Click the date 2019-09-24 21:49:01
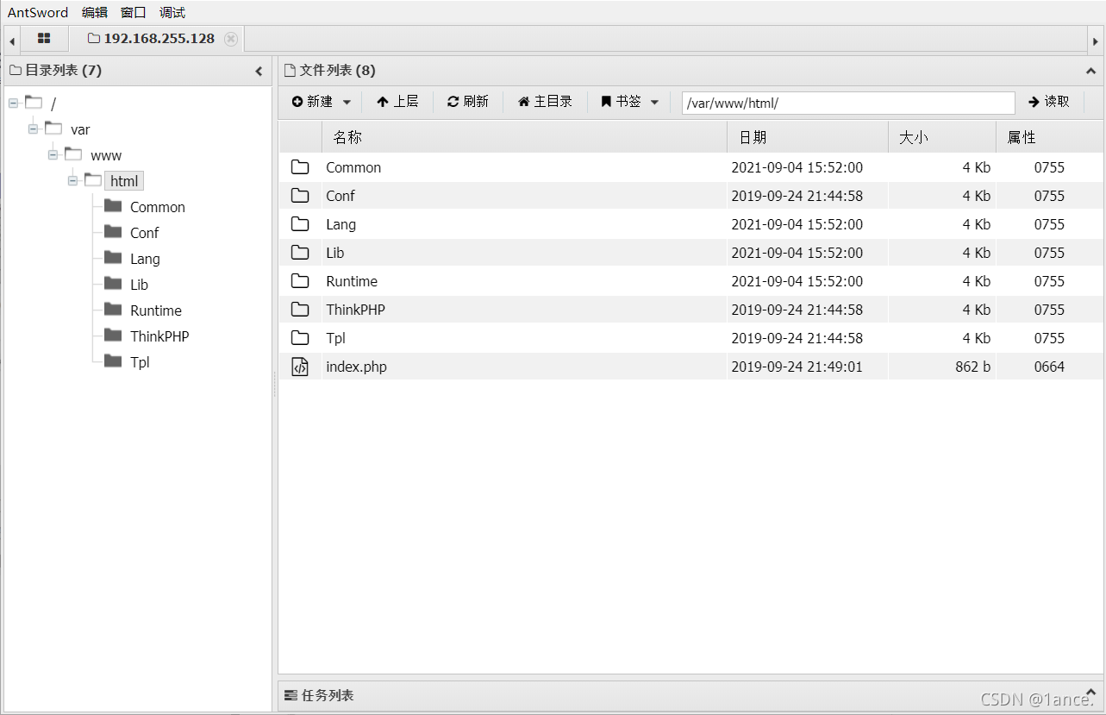The image size is (1106, 715). [x=797, y=367]
